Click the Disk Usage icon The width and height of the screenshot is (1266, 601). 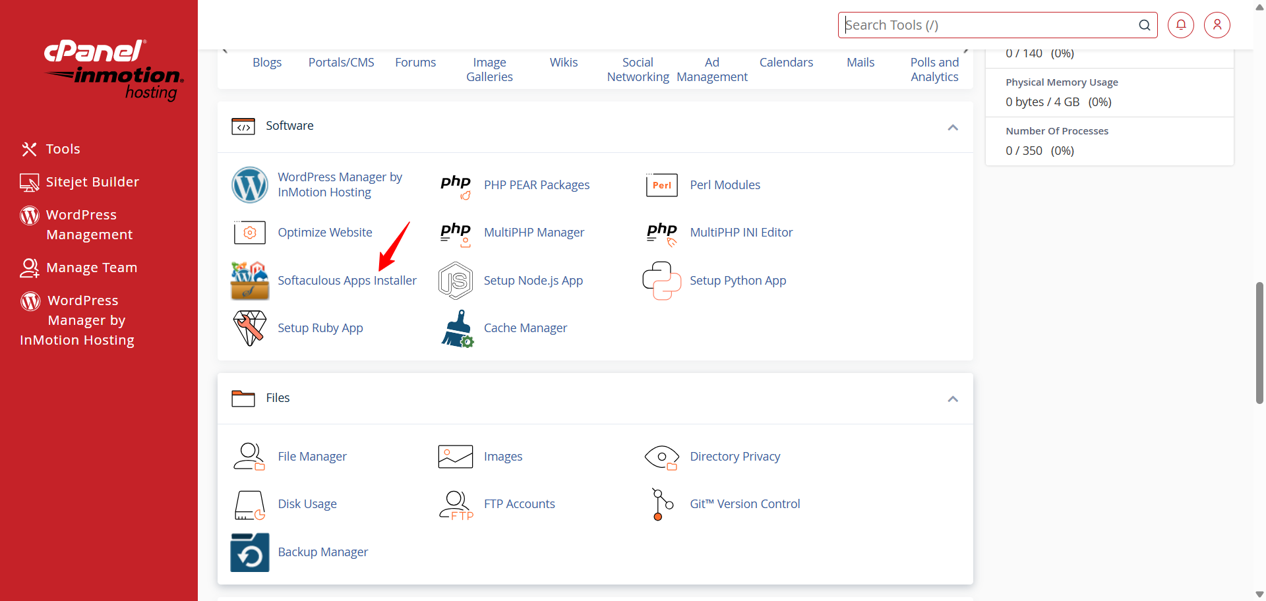click(x=250, y=505)
